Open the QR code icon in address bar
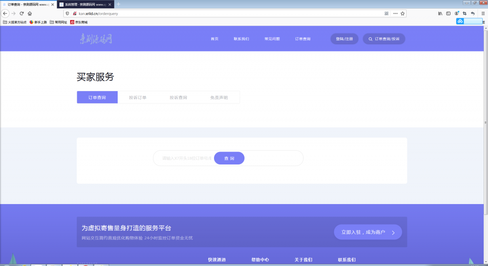488x266 pixels. tap(386, 13)
